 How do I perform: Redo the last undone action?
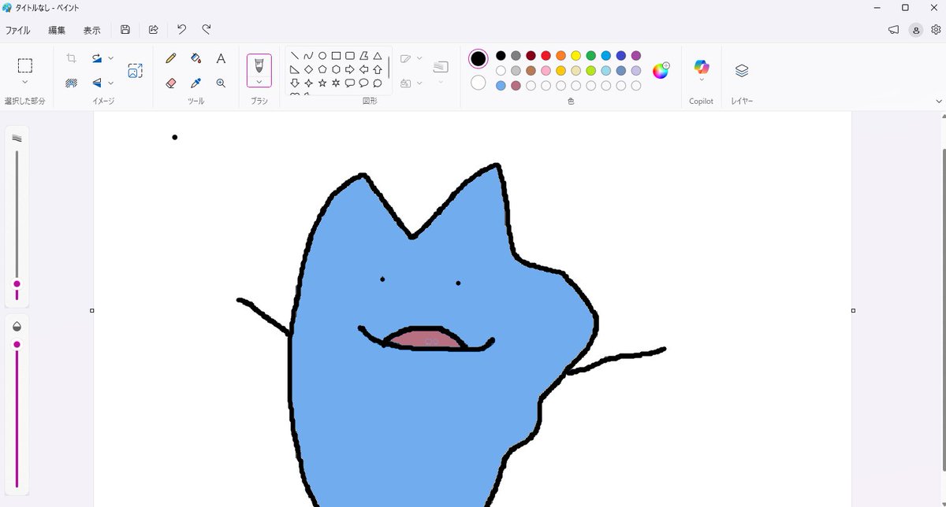(207, 29)
